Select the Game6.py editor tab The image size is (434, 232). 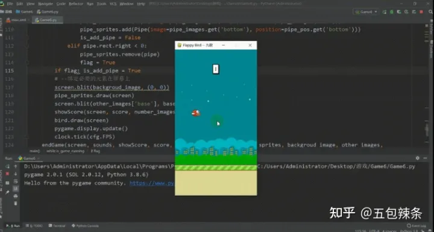tap(48, 20)
